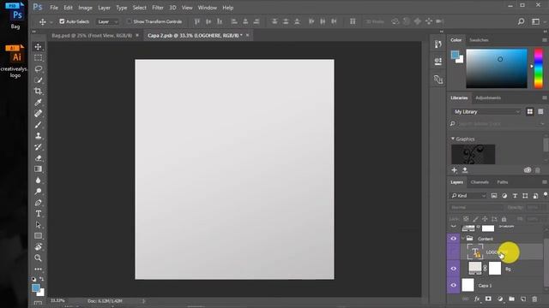
Task: Select the Crop tool
Action: pos(38,92)
